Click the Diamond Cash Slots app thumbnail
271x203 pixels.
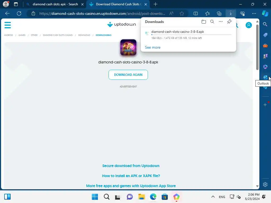pos(128,48)
